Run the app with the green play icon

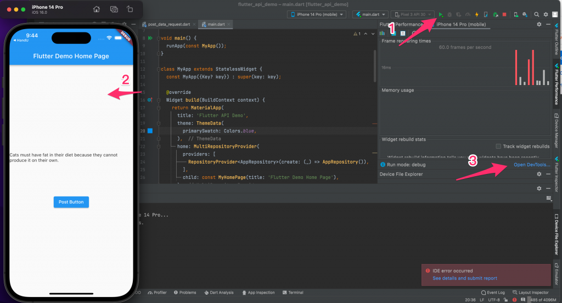(x=441, y=15)
